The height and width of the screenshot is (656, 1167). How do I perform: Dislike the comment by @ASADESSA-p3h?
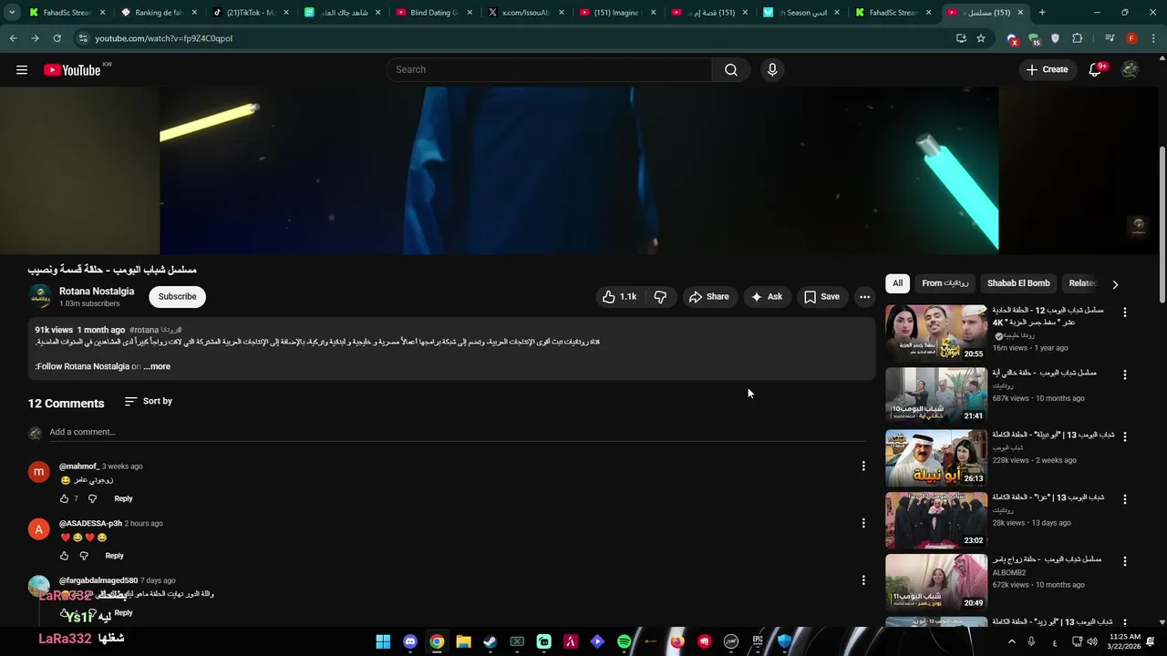[84, 556]
